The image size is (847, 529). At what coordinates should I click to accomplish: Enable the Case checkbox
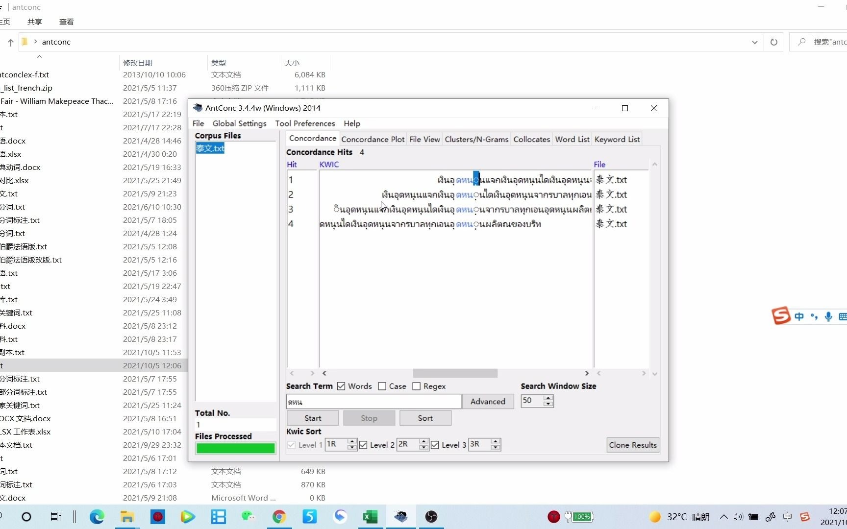point(382,386)
